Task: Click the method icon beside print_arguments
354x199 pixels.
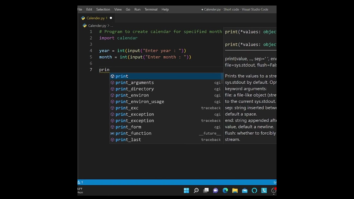Action: pos(112,82)
